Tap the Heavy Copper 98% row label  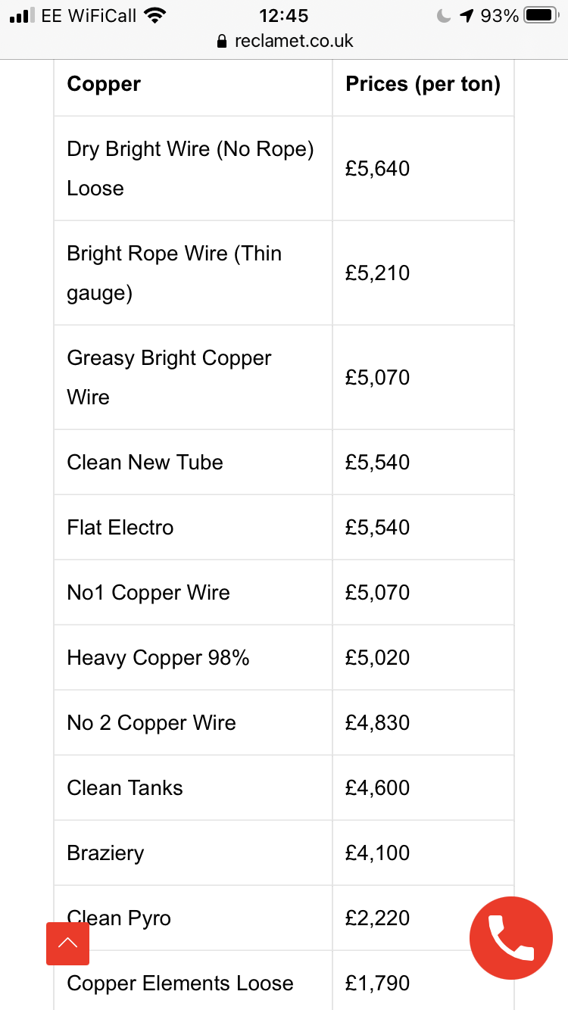[158, 657]
